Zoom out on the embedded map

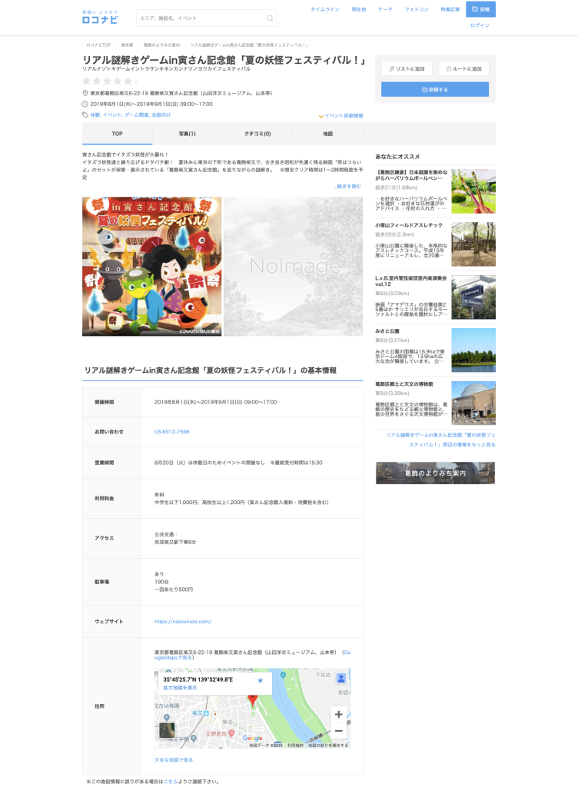tap(338, 730)
